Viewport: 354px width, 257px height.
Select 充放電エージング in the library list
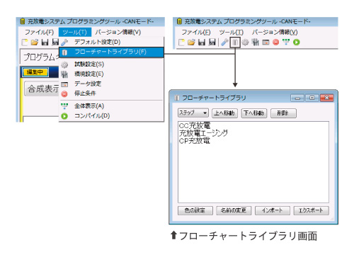coord(203,133)
